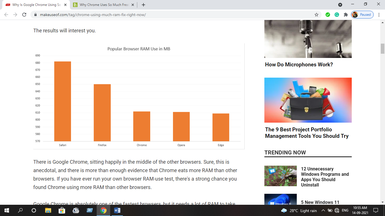Click the scrollbar up arrow

tap(382, 22)
